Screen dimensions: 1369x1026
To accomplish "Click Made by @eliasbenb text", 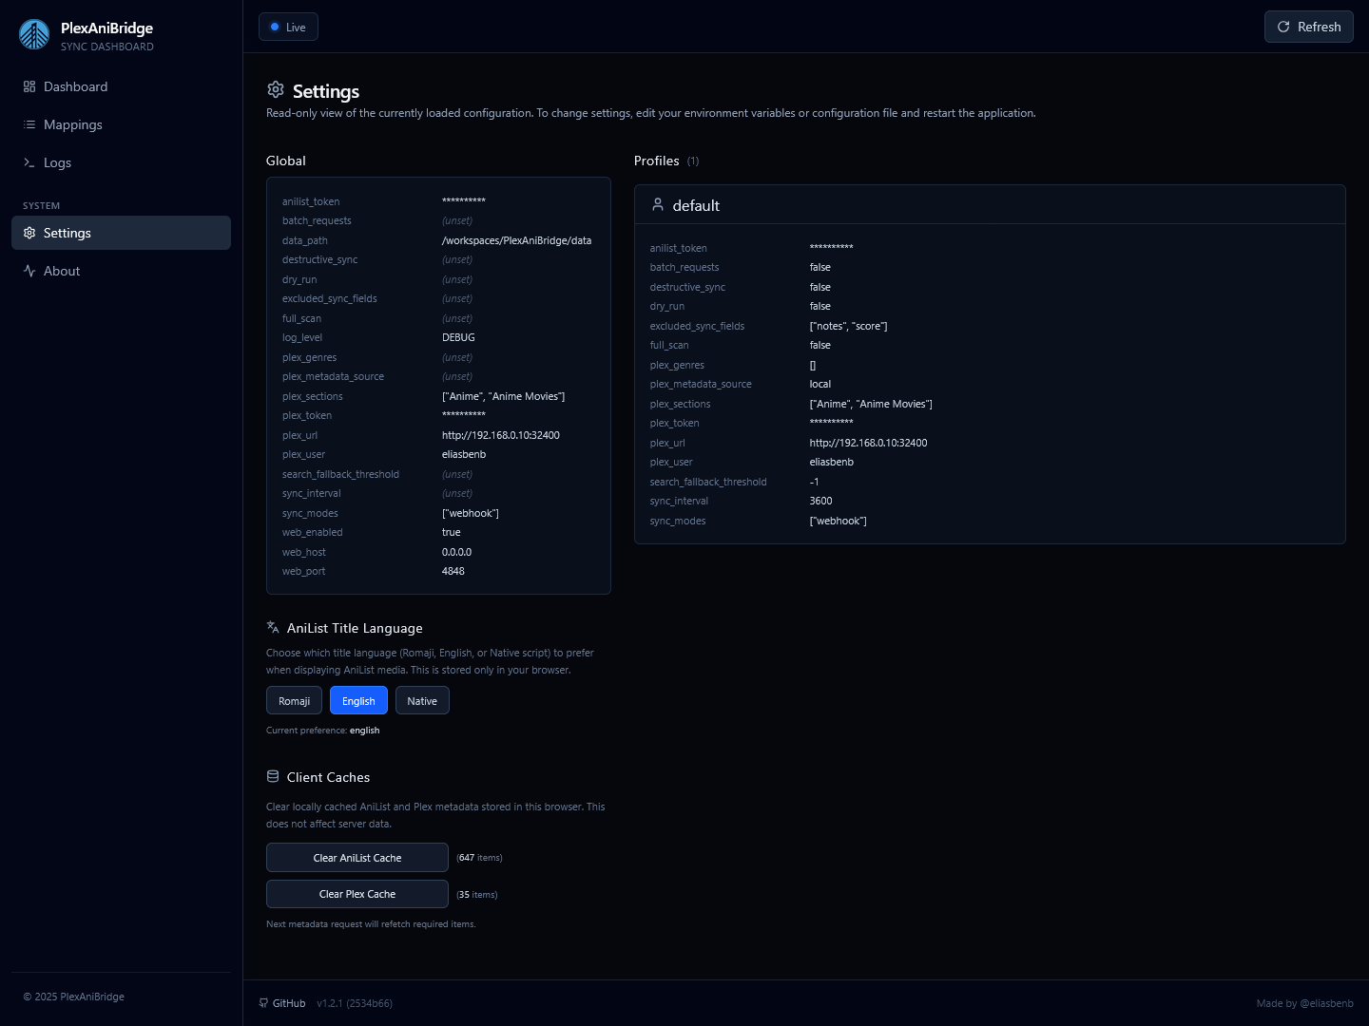I will (1304, 1003).
